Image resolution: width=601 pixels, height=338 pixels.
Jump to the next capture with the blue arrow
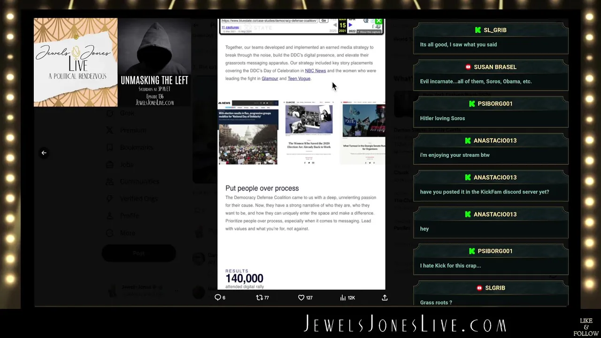click(x=350, y=25)
